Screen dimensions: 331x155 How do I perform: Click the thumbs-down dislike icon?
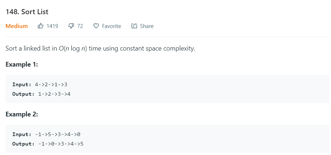(x=71, y=26)
